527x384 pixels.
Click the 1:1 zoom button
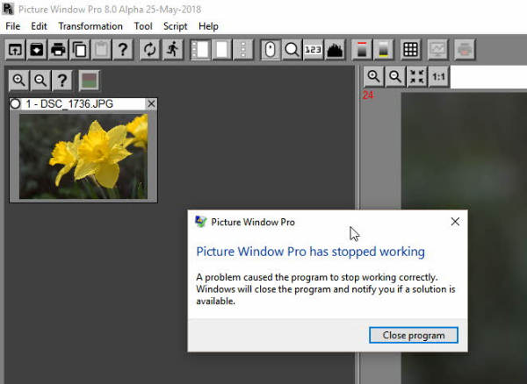[x=438, y=77]
